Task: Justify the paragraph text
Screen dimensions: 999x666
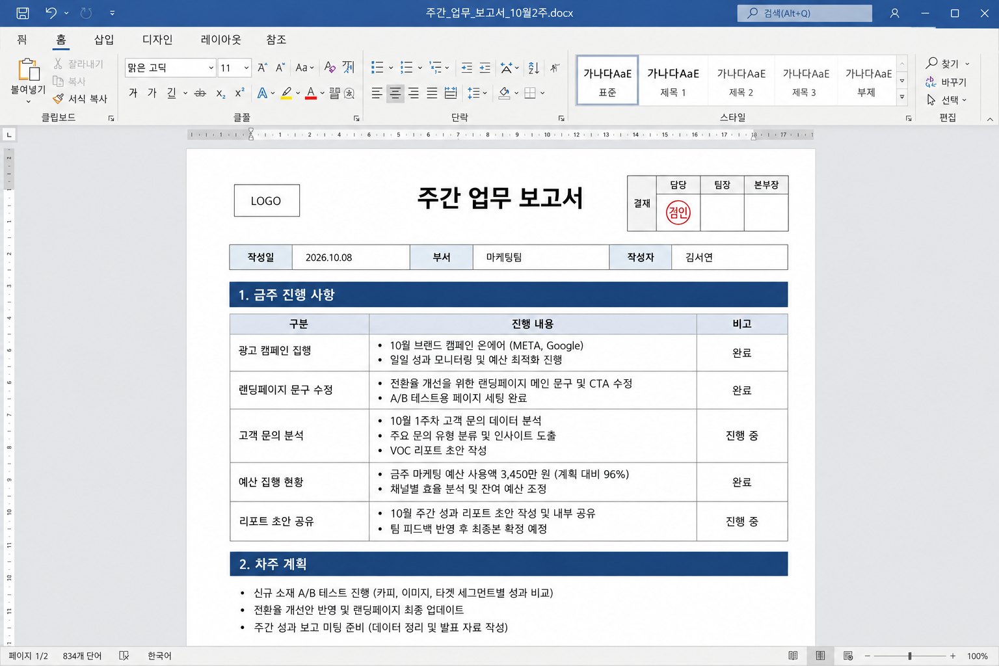Action: tap(432, 94)
